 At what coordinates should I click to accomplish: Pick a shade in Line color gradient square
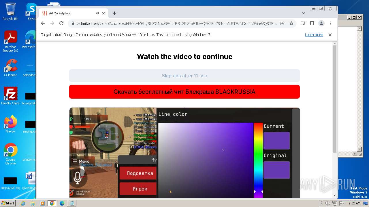click(x=206, y=160)
